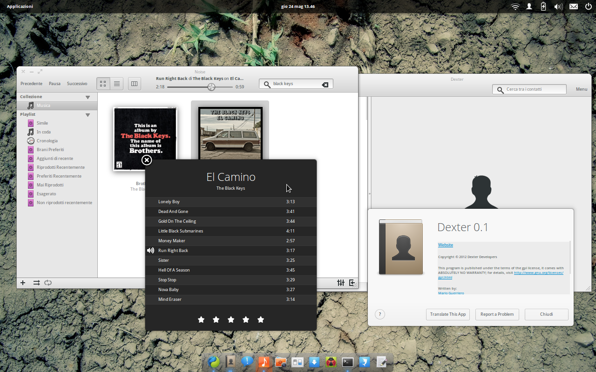
Task: Select the playing Run Right Back row
Action: click(231, 251)
